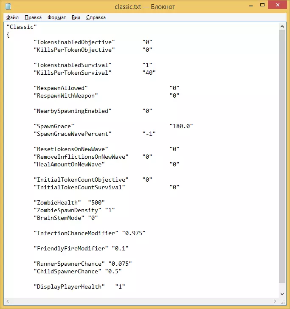Open the Формат menu
This screenshot has width=290, height=309.
pyautogui.click(x=56, y=17)
